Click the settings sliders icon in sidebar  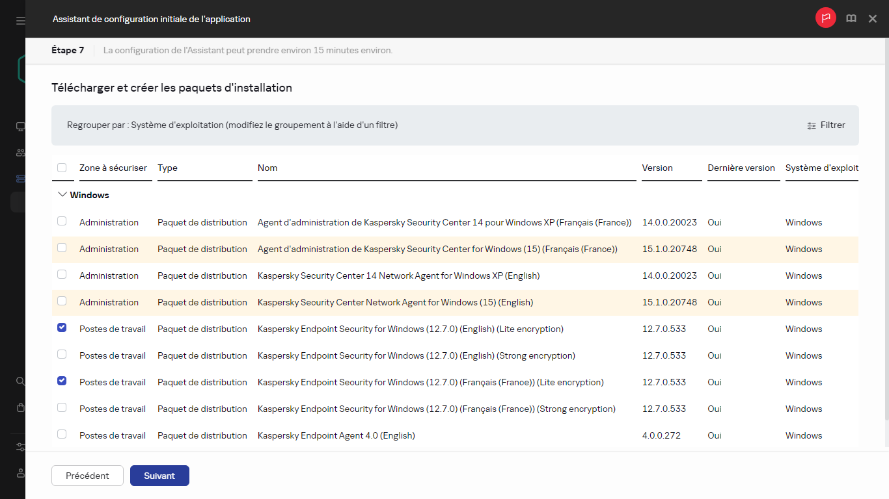coord(20,447)
